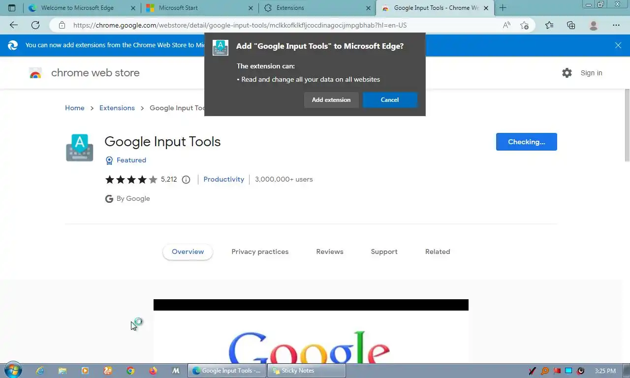Close Welcome to Microsoft Edge tab

(x=133, y=8)
